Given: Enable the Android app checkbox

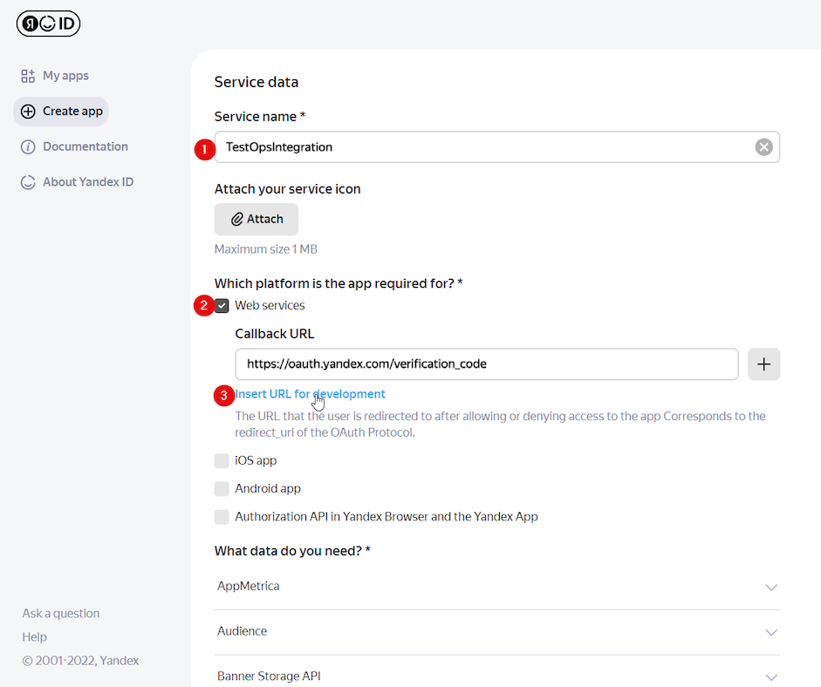Looking at the screenshot, I should coord(222,489).
